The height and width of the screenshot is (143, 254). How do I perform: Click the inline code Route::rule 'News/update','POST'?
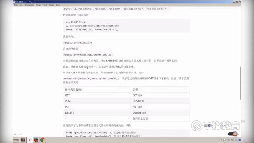click(91, 79)
